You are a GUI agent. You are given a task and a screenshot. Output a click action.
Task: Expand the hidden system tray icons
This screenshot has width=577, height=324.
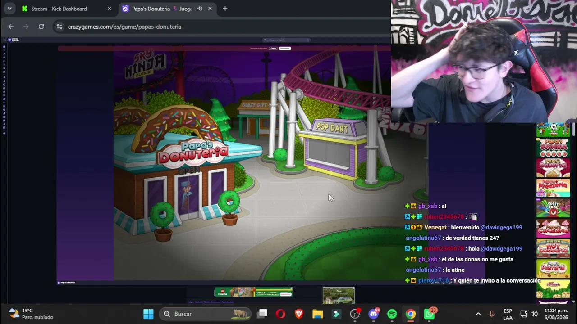pyautogui.click(x=478, y=314)
